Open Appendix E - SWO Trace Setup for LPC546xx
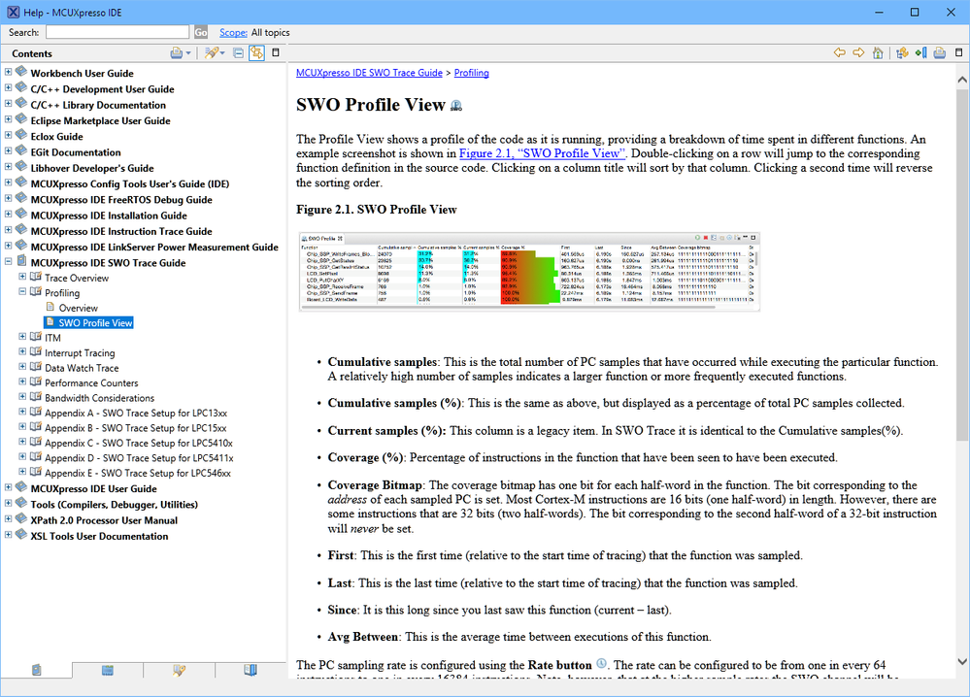 tap(138, 473)
